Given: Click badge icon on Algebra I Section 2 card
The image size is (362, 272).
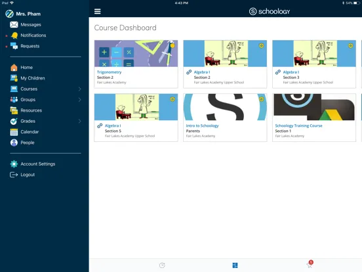Looking at the screenshot, I should click(x=262, y=45).
